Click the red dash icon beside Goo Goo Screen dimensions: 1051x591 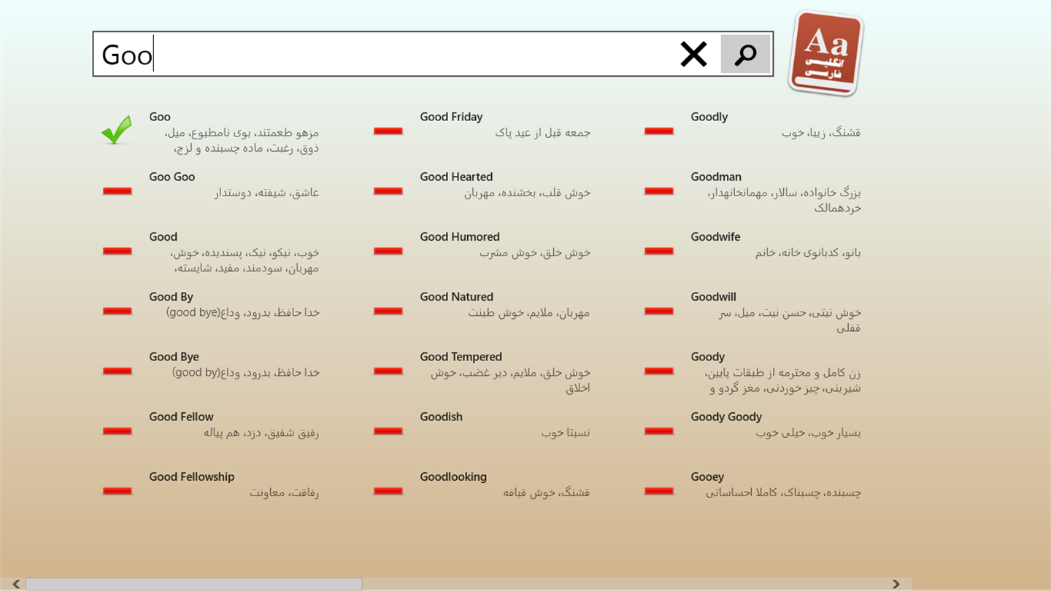[x=118, y=191]
